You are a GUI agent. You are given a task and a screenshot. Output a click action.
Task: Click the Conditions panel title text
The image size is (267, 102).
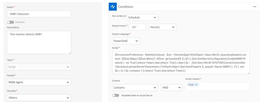tap(126, 7)
